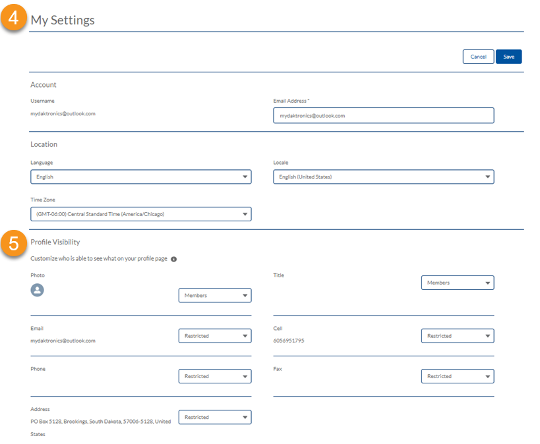
Task: Click the orange step 5 badge
Action: point(14,244)
